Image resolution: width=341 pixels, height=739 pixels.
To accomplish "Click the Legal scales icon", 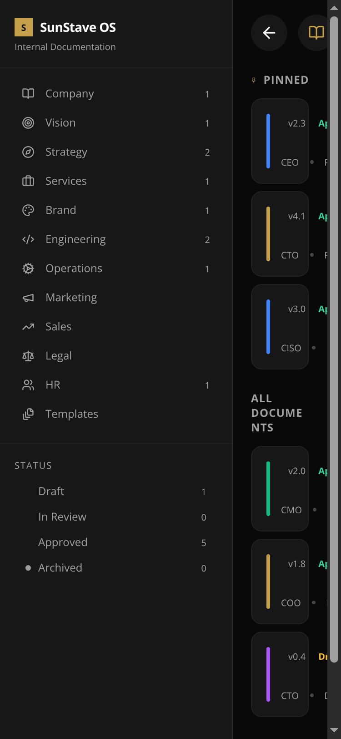I will point(28,356).
